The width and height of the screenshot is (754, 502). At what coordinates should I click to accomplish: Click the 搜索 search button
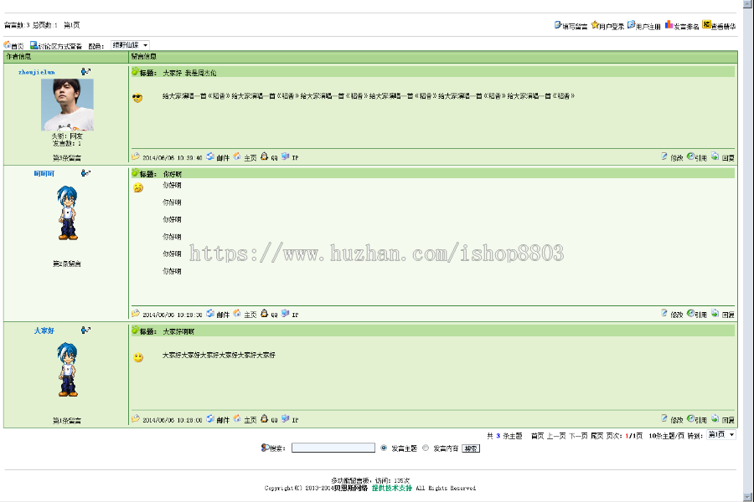pos(471,448)
